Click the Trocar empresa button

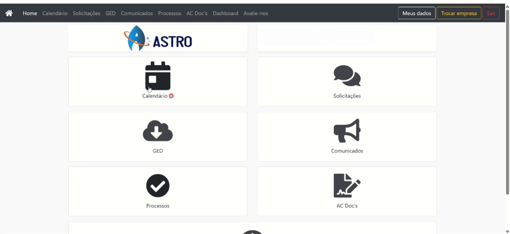click(x=458, y=13)
